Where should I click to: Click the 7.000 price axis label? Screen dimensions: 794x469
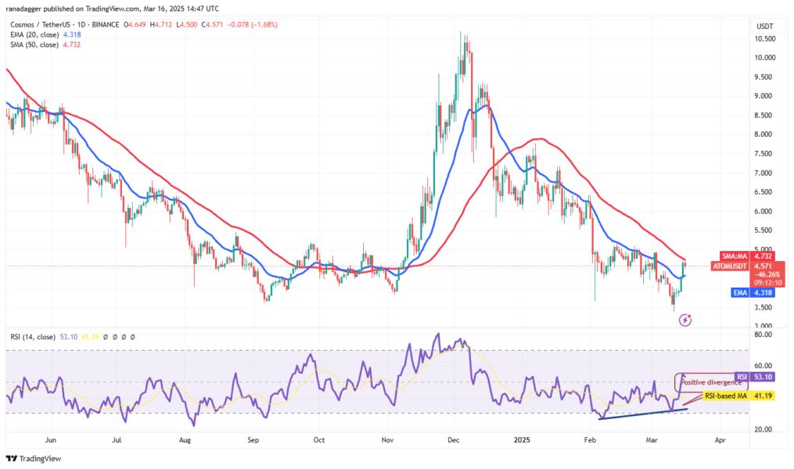coord(764,173)
